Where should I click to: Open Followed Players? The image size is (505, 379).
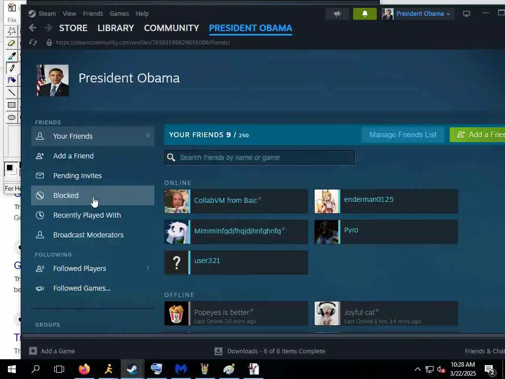pos(93,268)
